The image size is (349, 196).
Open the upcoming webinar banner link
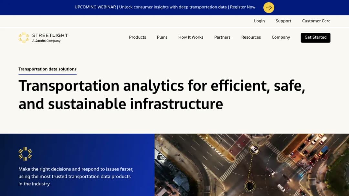[165, 7]
